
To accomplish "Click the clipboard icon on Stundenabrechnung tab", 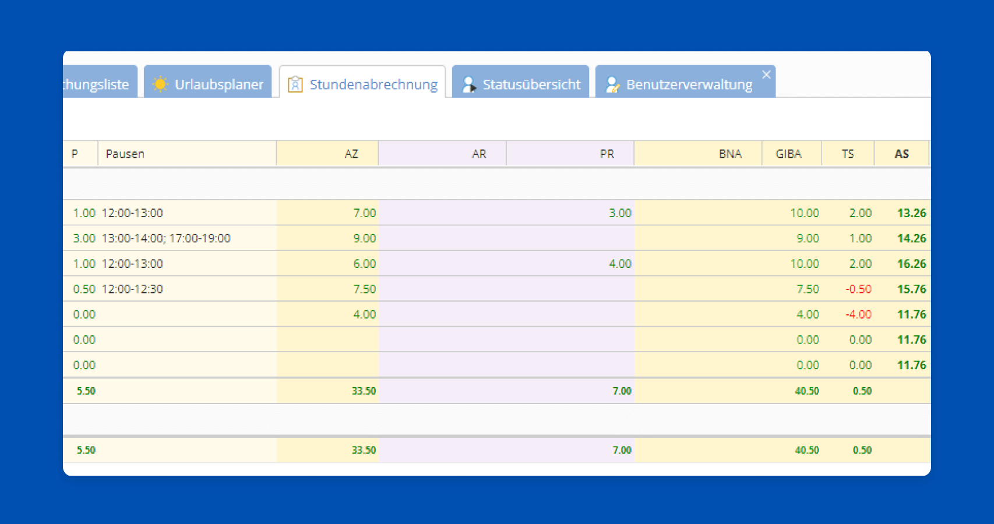I will point(295,84).
